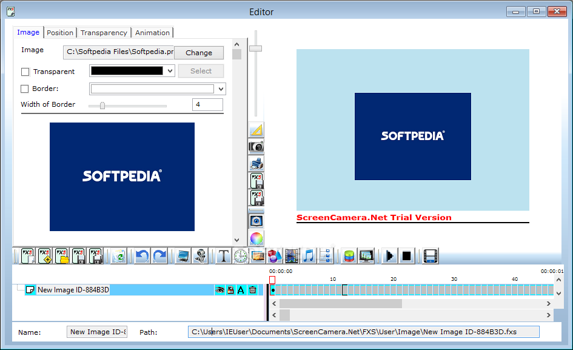Screen dimensions: 573x350
Task: Add a text object with T icon
Action: point(223,256)
